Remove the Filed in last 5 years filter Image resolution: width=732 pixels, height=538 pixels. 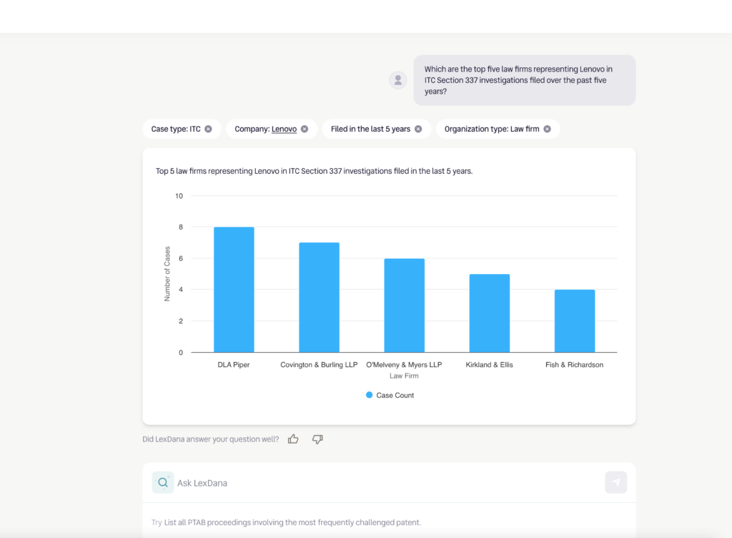pyautogui.click(x=418, y=129)
